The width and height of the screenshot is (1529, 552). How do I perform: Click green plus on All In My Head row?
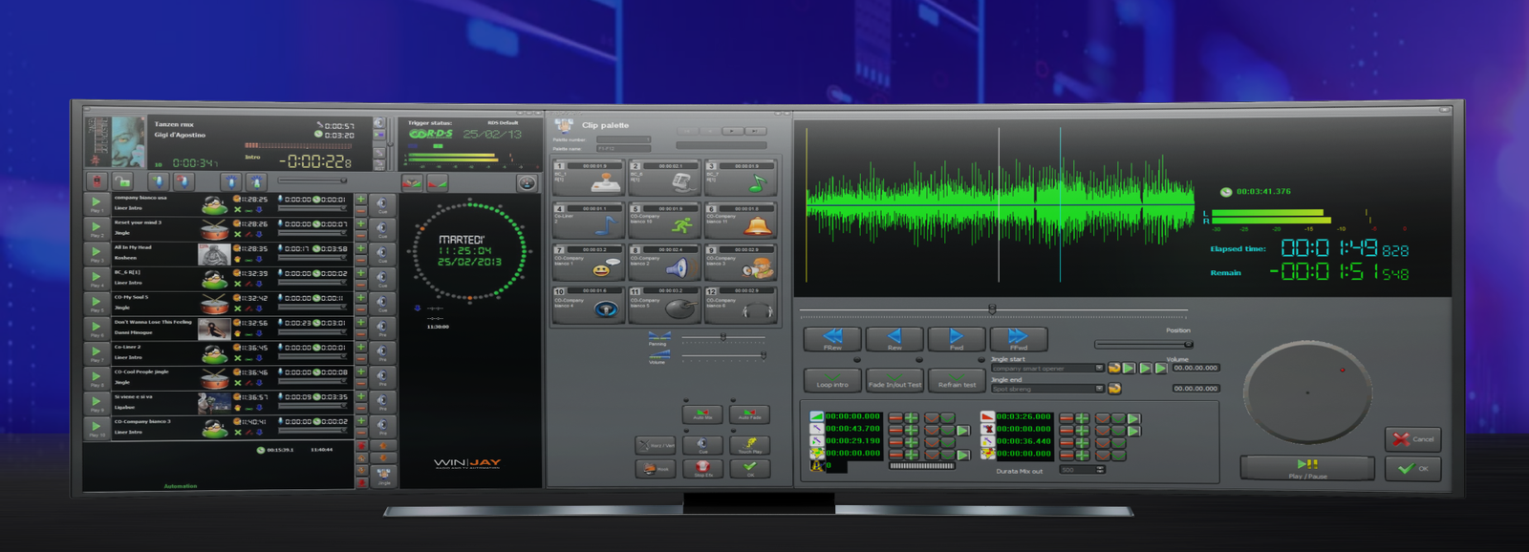361,248
